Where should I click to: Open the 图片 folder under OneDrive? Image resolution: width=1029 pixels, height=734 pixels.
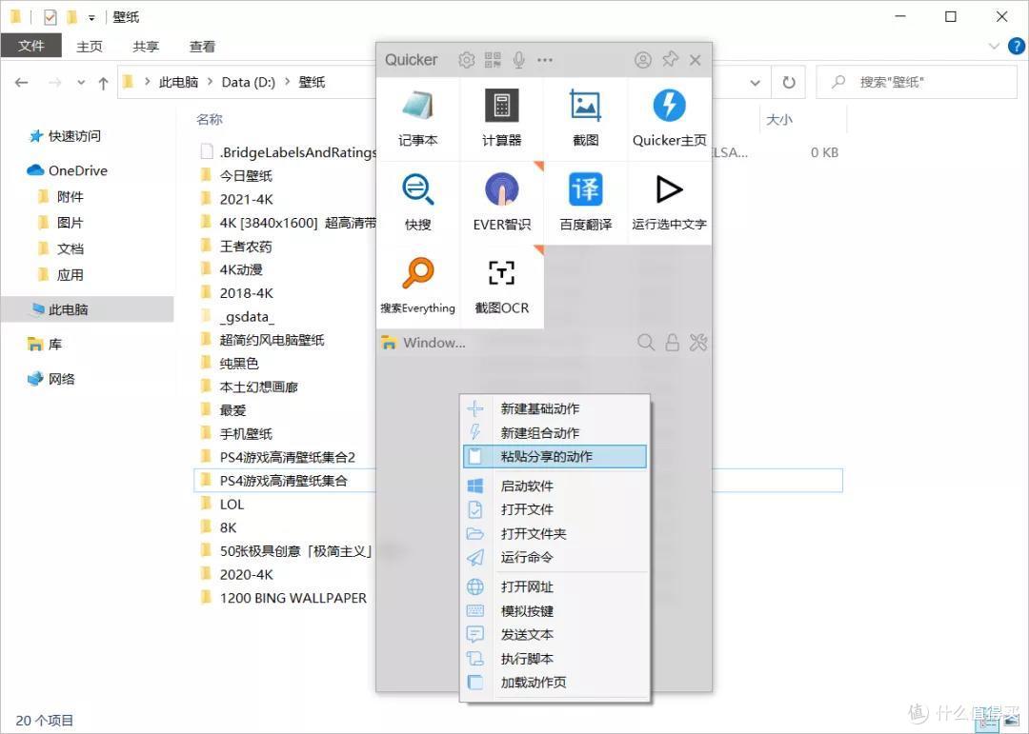pyautogui.click(x=61, y=223)
